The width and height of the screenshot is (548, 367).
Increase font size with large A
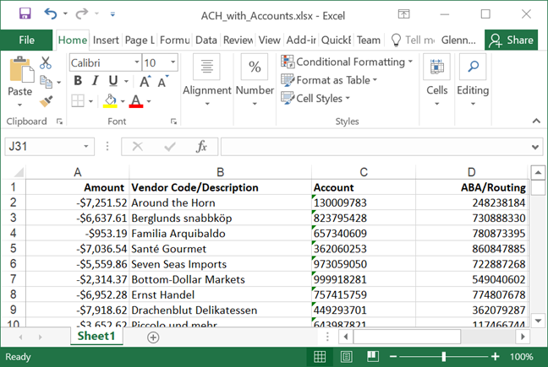pos(145,81)
